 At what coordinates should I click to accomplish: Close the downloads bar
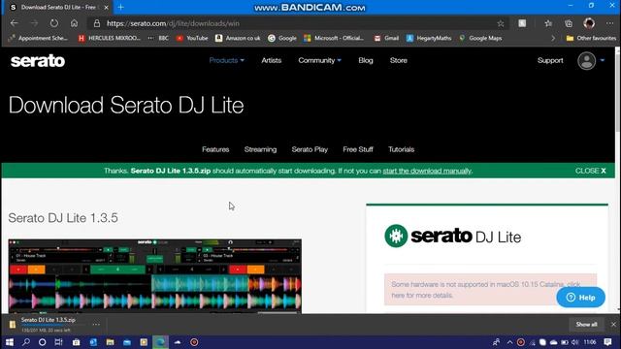point(613,324)
